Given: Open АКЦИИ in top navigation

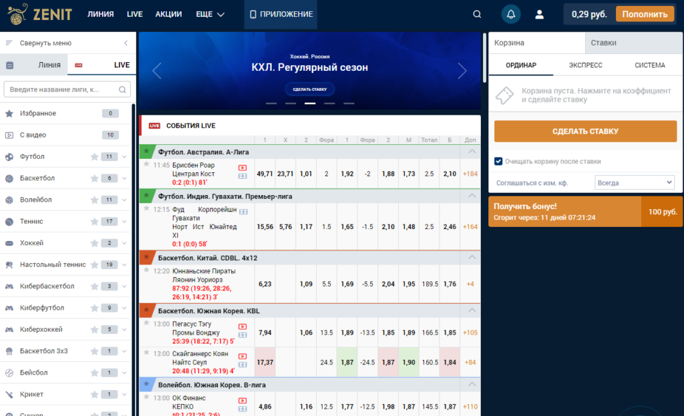Looking at the screenshot, I should pyautogui.click(x=168, y=15).
